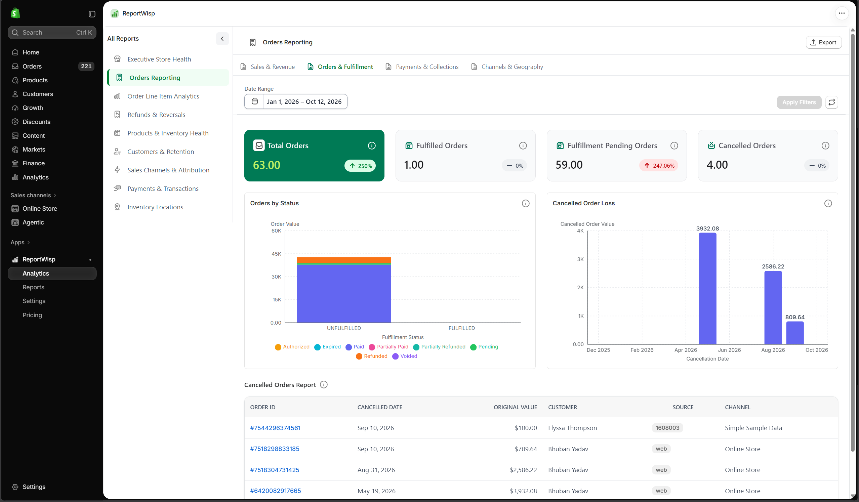Viewport: 859px width, 502px height.
Task: Click the Search field in sidebar
Action: click(52, 32)
